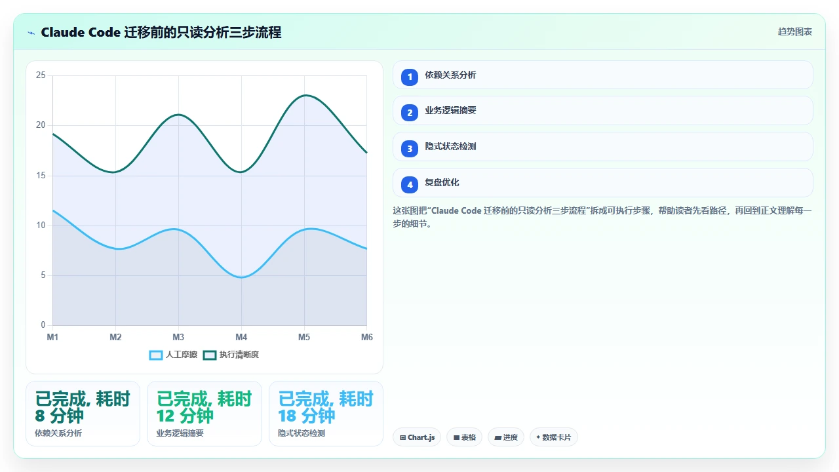The height and width of the screenshot is (472, 839).
Task: Click the 25 y-axis value
Action: [41, 75]
